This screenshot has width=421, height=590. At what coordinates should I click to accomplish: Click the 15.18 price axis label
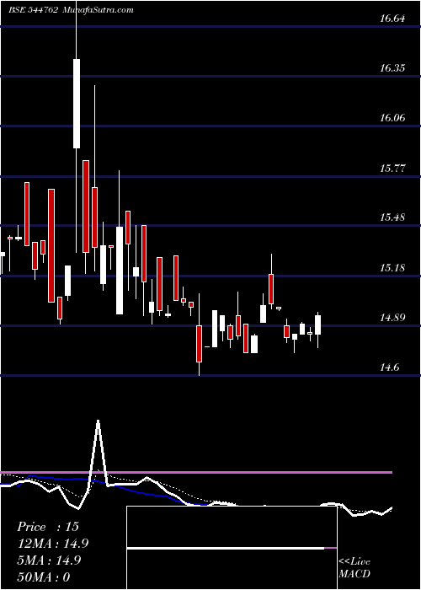392,268
